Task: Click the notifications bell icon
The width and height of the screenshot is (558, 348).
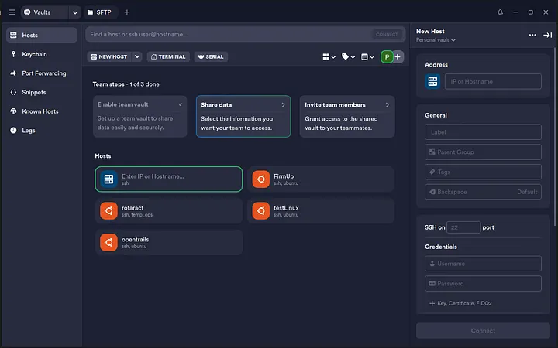Action: click(x=500, y=12)
